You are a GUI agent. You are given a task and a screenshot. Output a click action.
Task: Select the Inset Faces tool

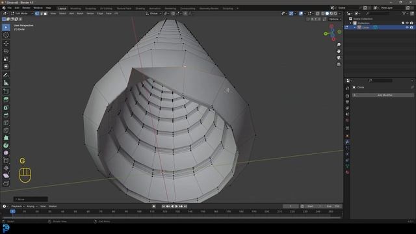point(6,107)
